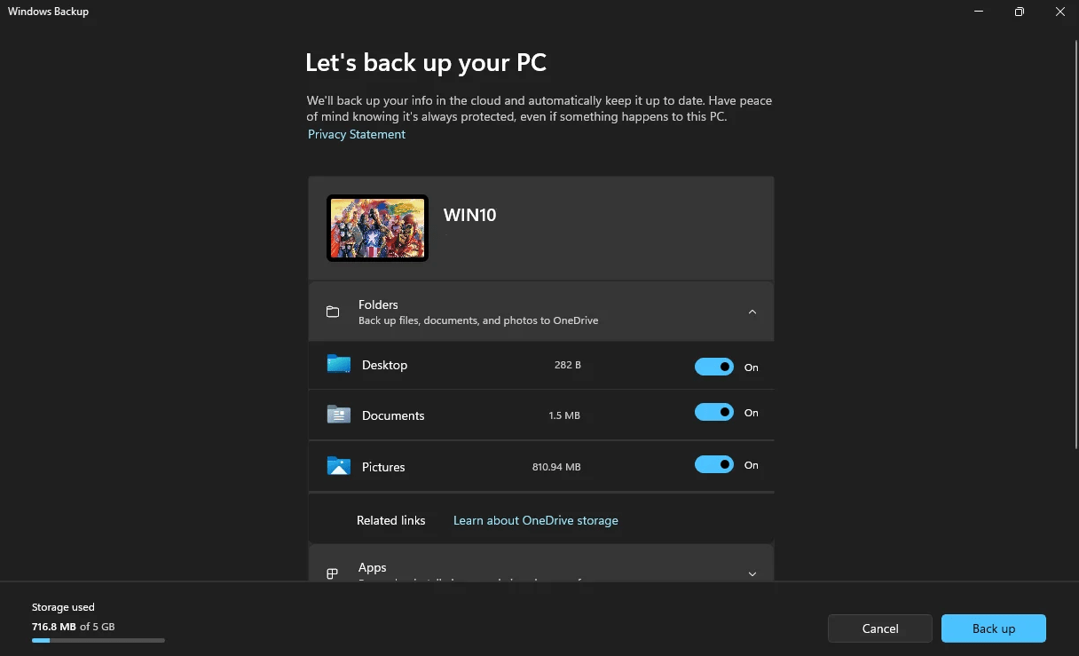
Task: Click the Related links label
Action: [x=391, y=520]
